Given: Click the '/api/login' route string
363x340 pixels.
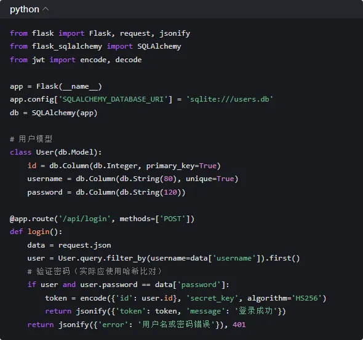Looking at the screenshot, I should click(84, 219).
